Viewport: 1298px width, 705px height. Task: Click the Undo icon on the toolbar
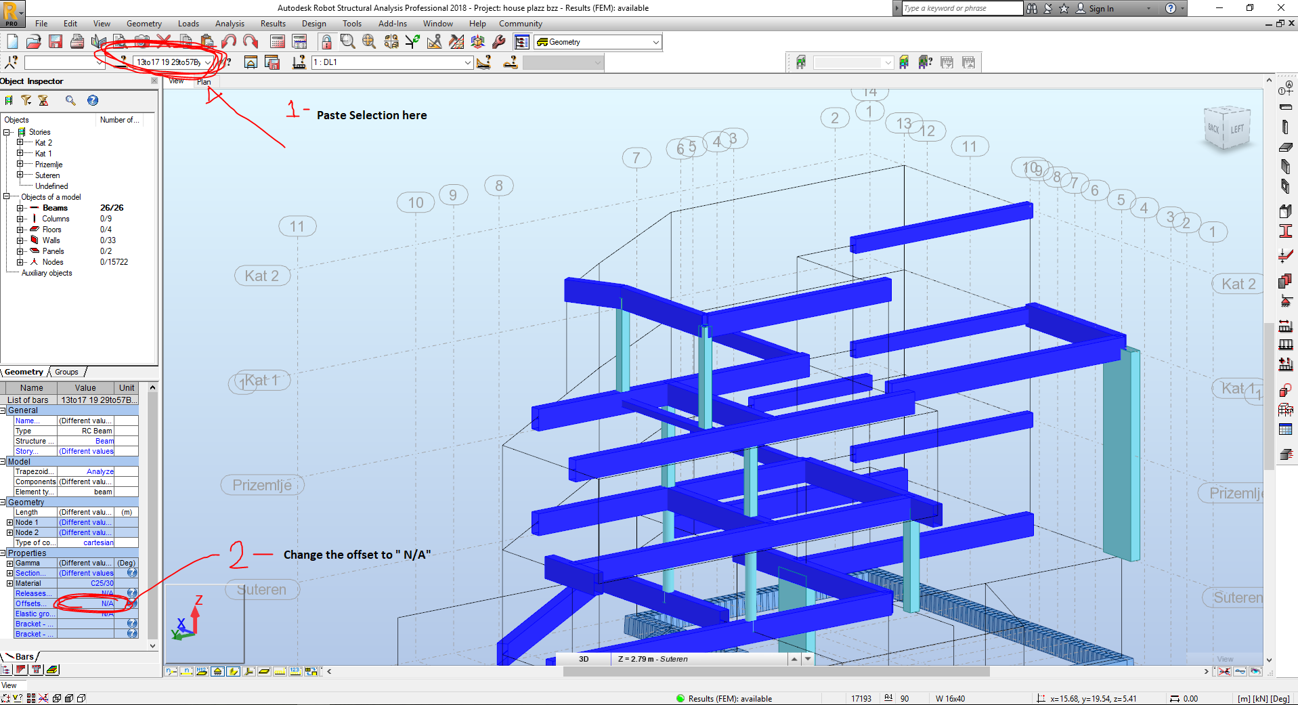[x=230, y=41]
